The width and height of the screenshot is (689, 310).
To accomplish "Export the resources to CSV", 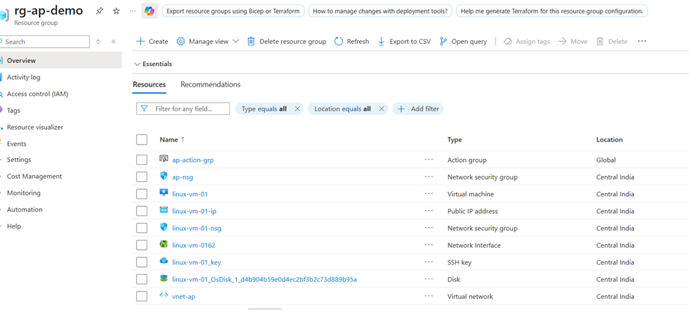I will coord(405,41).
